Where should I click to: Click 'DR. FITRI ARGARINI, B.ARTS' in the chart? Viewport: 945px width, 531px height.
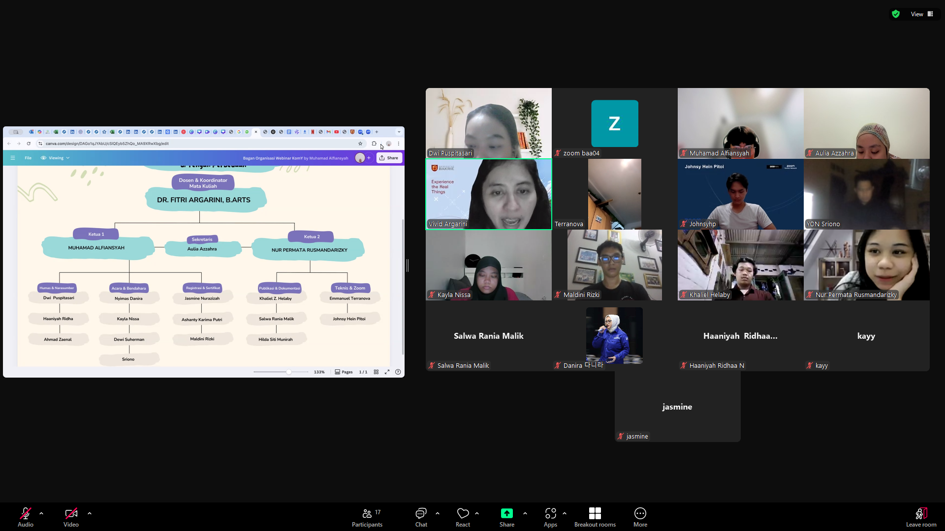click(204, 200)
